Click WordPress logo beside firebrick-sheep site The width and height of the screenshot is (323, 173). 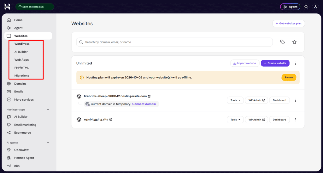tap(79, 96)
